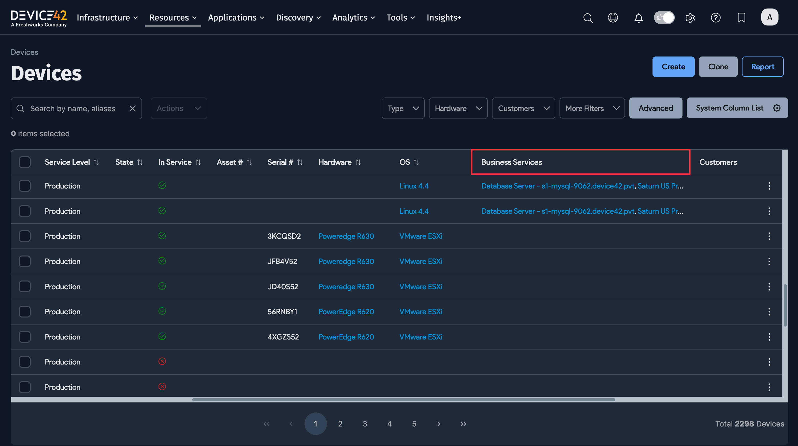The width and height of the screenshot is (798, 446).
Task: Open the Discovery menu
Action: [298, 18]
